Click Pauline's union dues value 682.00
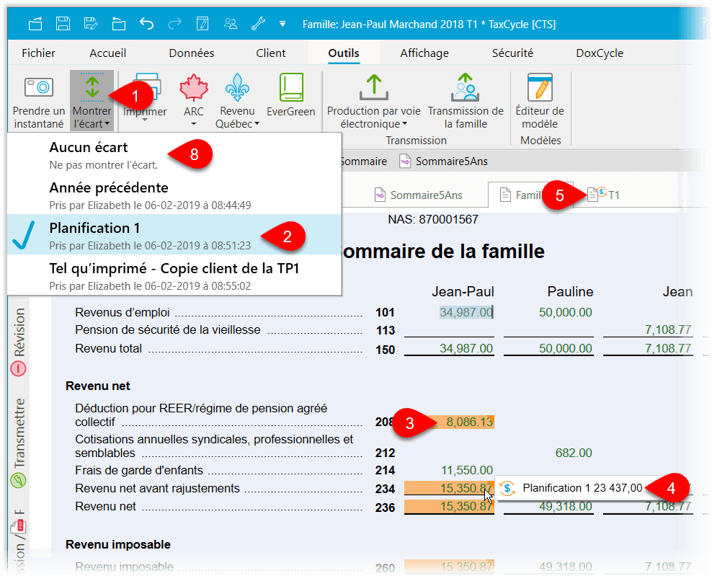 click(574, 453)
